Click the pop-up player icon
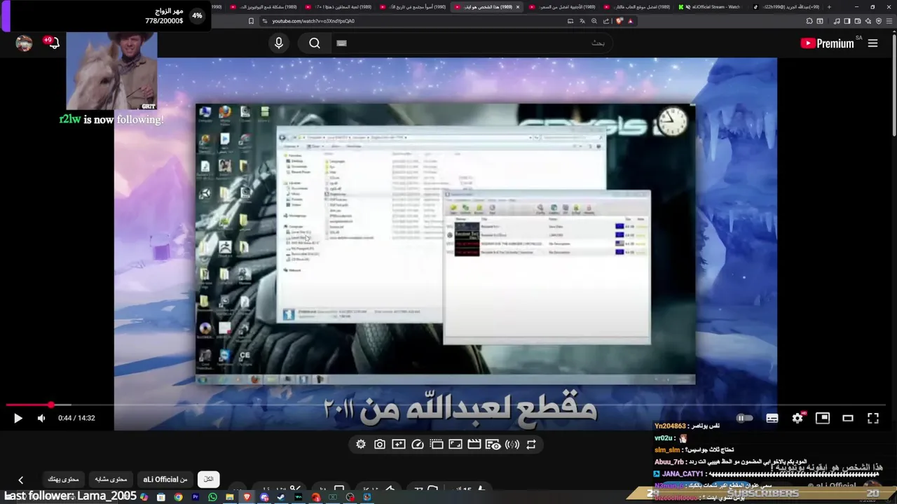 [437, 444]
